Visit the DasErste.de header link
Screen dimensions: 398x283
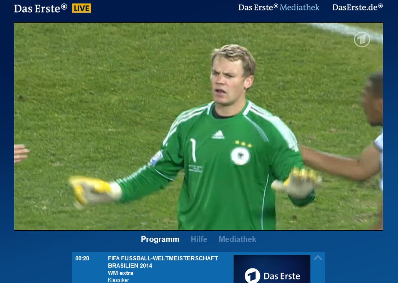(x=357, y=7)
